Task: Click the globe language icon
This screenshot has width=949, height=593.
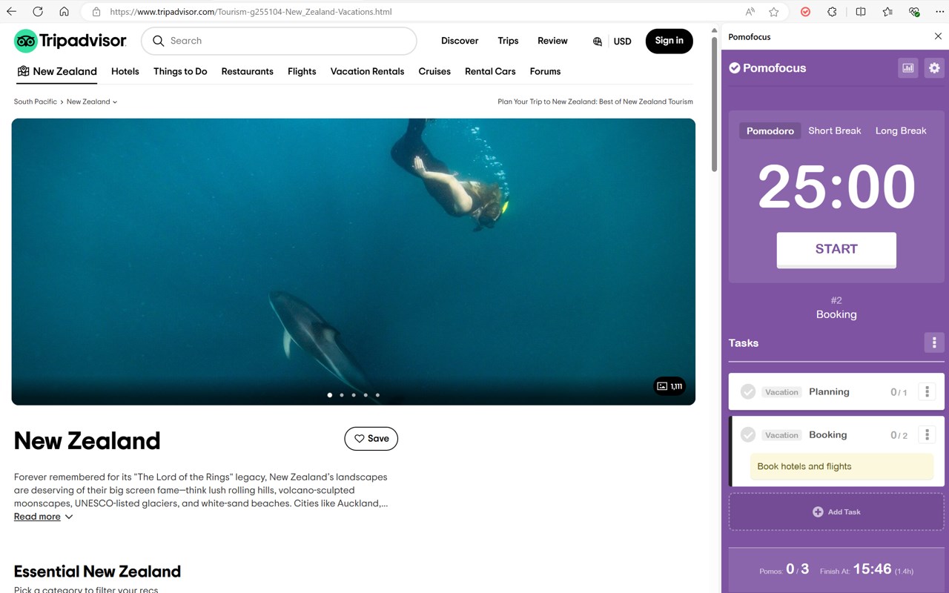Action: tap(598, 42)
